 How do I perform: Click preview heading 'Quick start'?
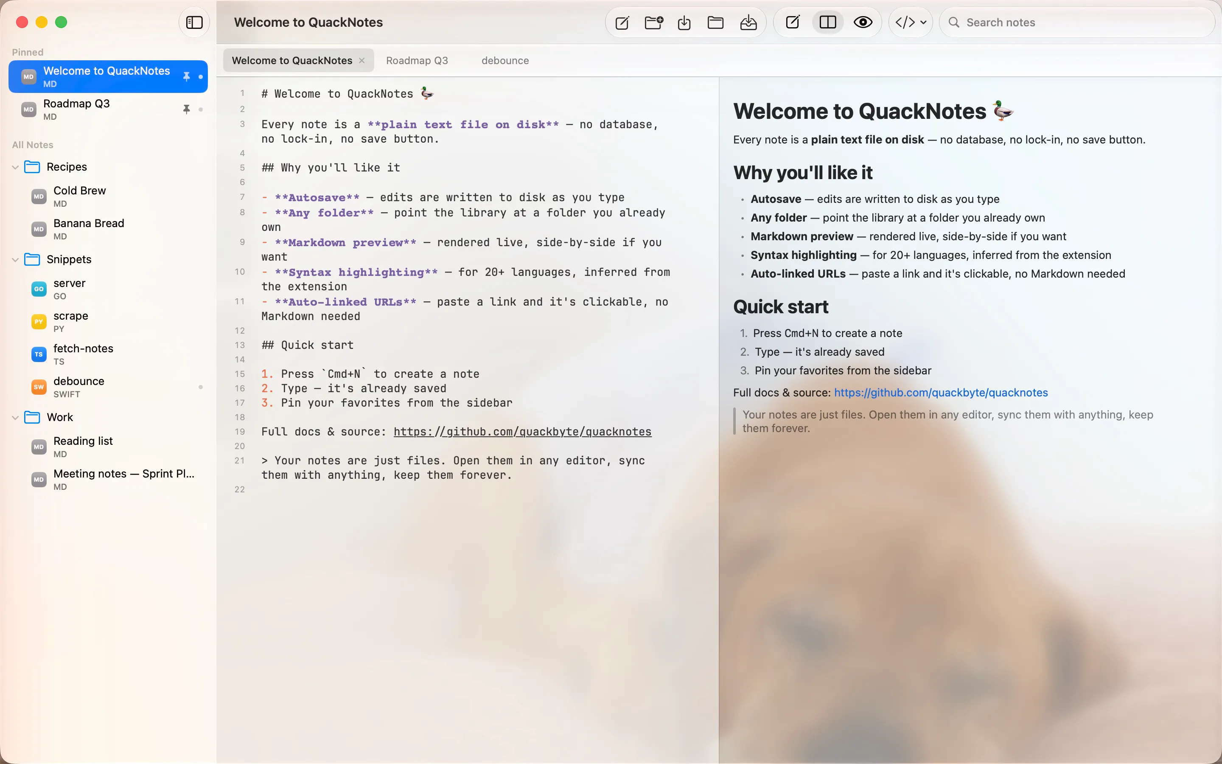(781, 307)
